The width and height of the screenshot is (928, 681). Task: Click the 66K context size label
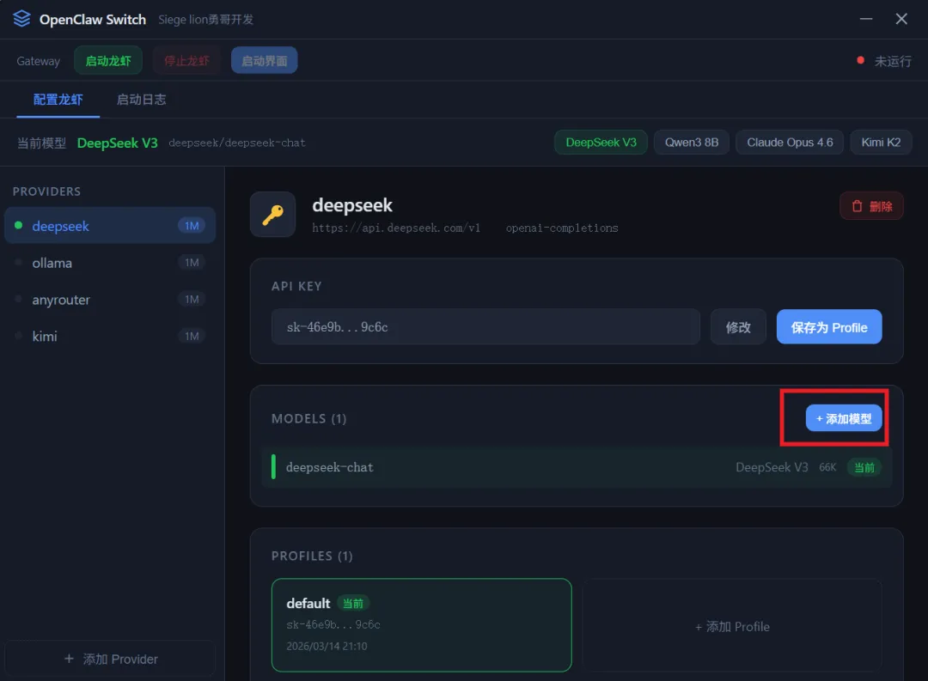(827, 467)
